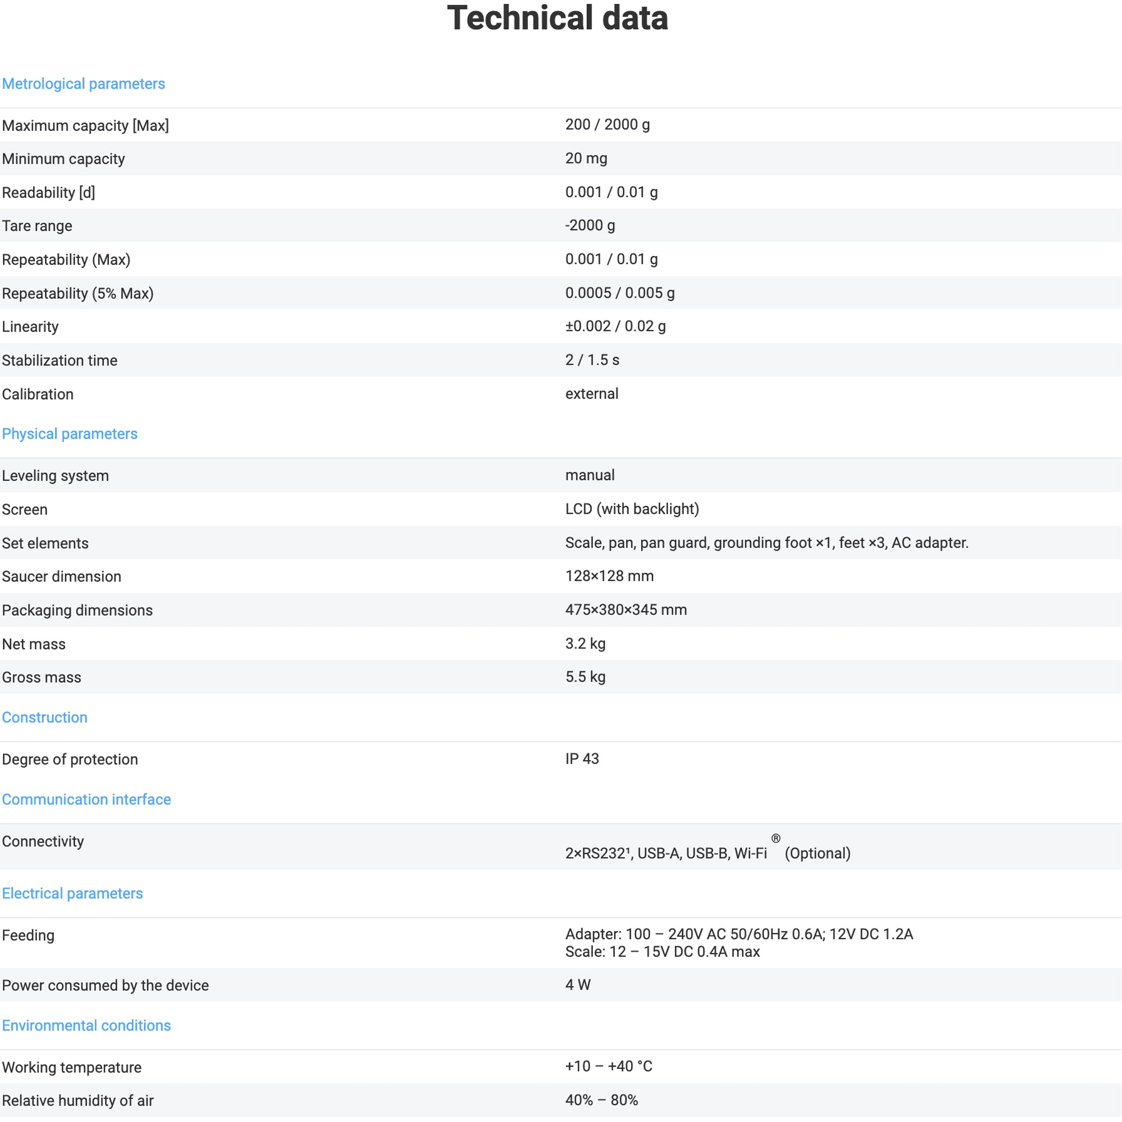Click the 'Electrical parameters' section heading
This screenshot has width=1122, height=1122.
coord(72,893)
